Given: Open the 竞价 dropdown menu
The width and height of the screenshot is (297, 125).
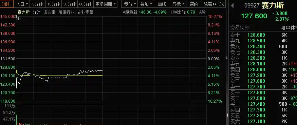Looking at the screenshot, I should [130, 4].
